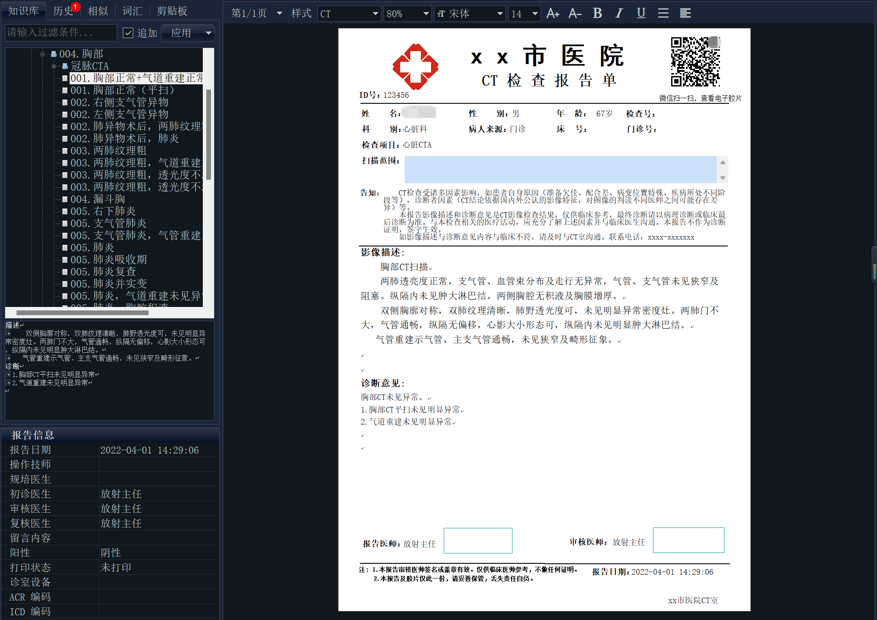Click the 扫描范围 text field
This screenshot has height=620, width=877.
click(560, 169)
